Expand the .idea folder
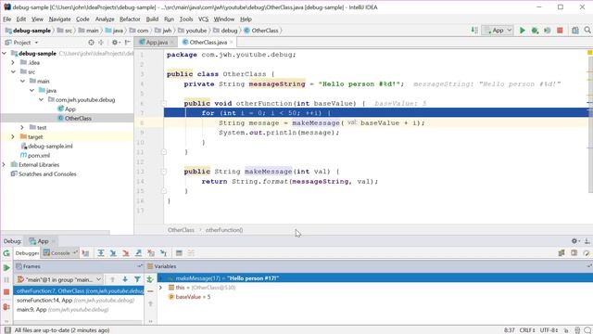 tap(13, 62)
